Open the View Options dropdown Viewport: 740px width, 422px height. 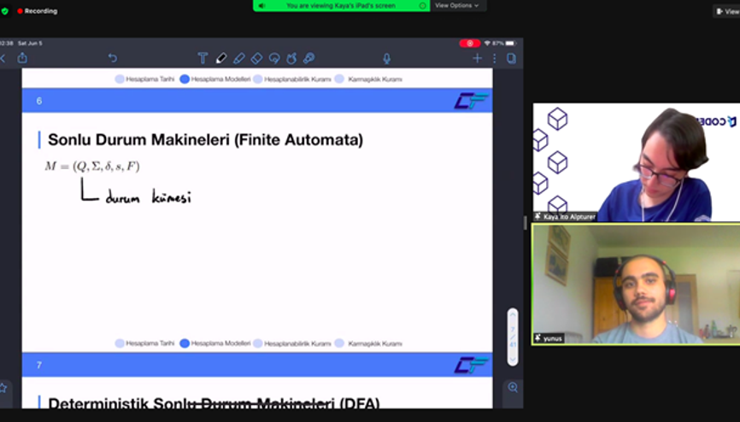[x=456, y=6]
